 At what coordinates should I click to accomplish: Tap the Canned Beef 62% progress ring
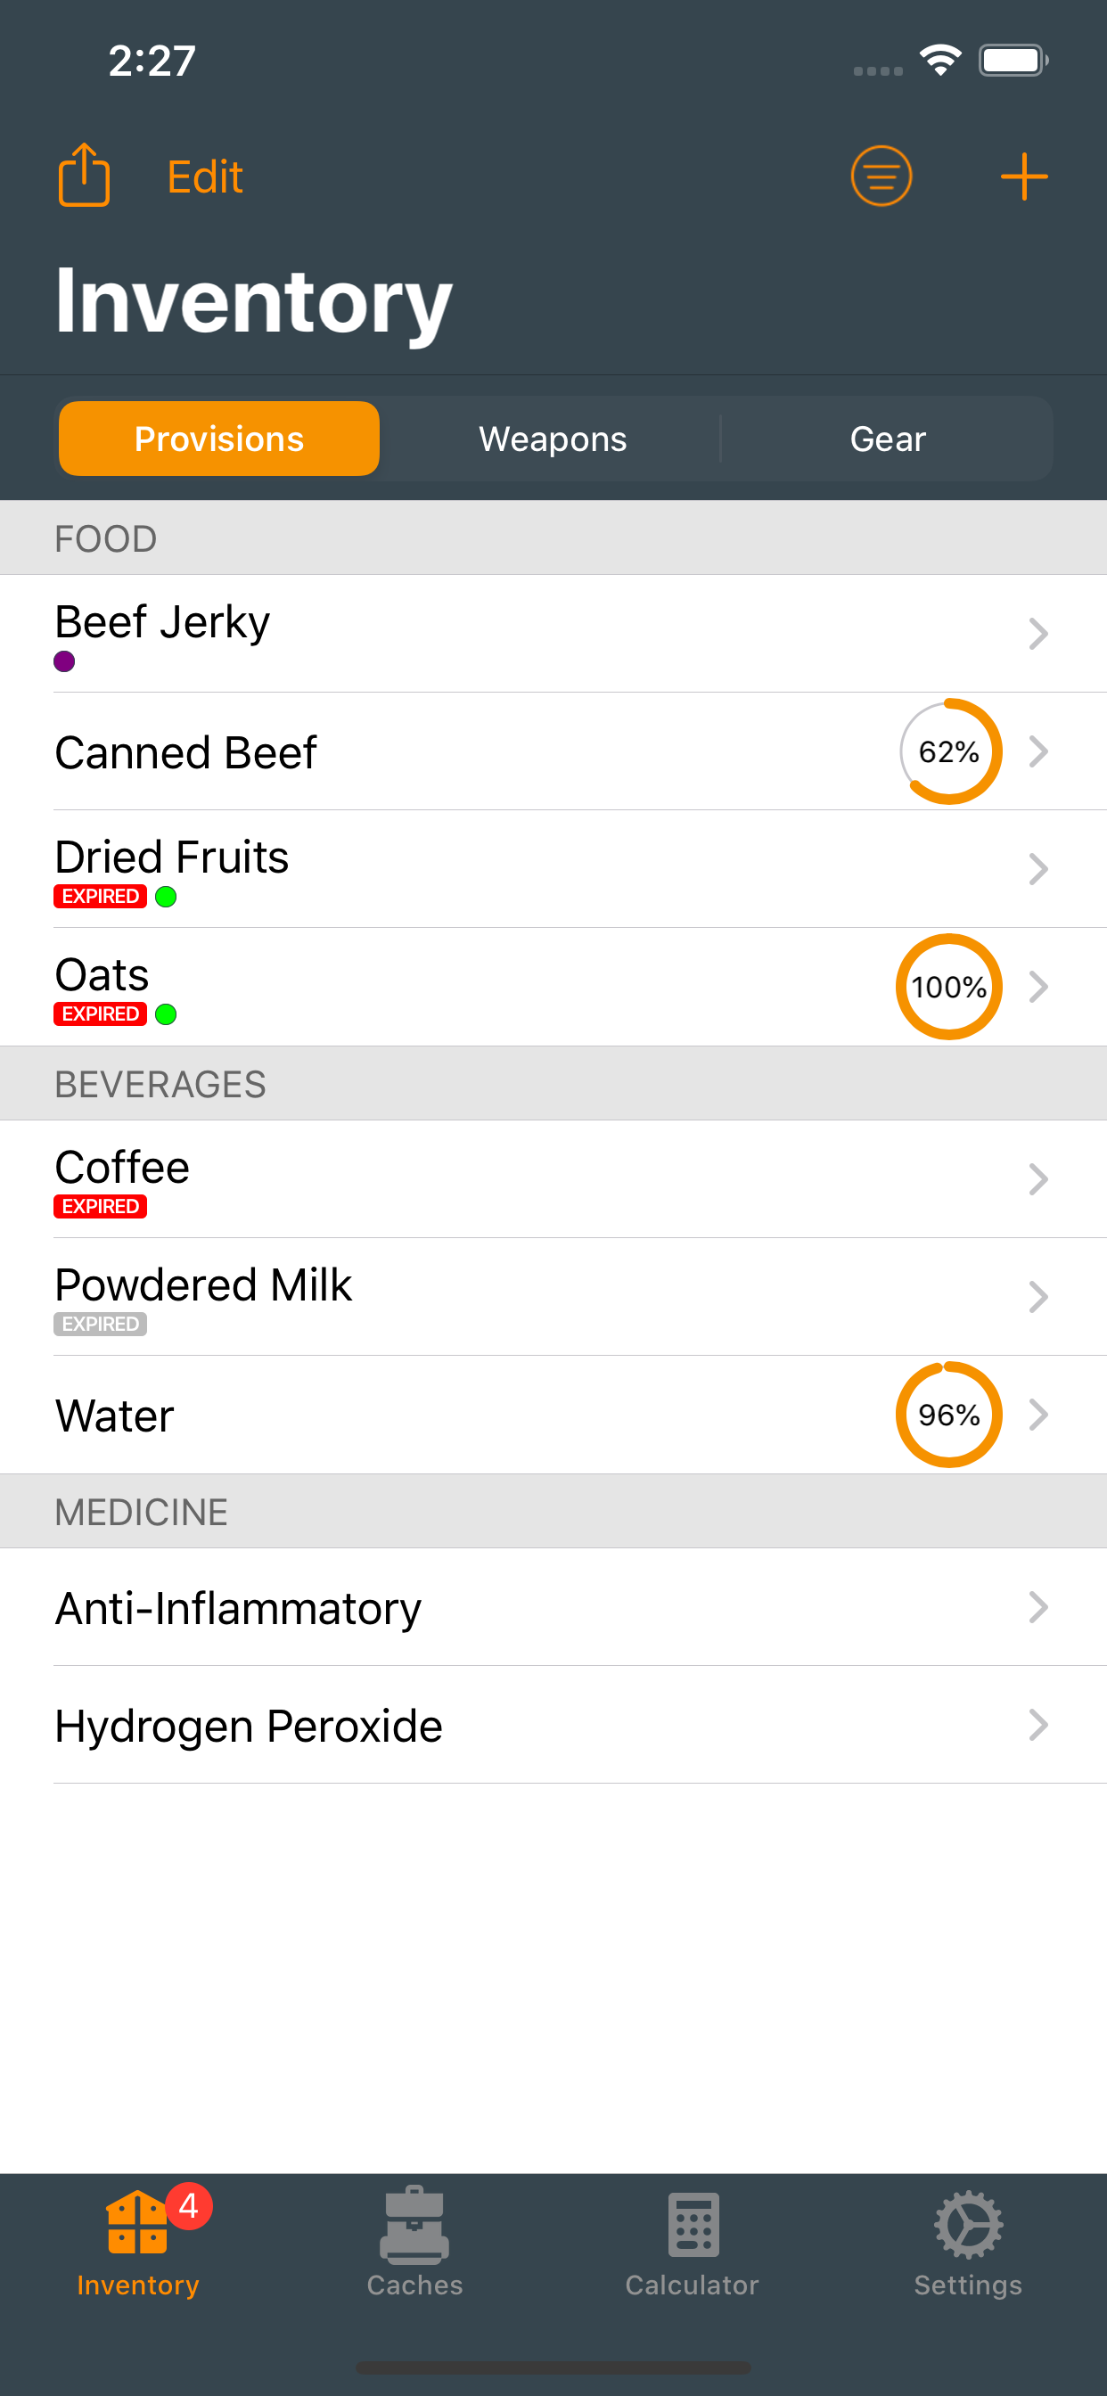[949, 751]
